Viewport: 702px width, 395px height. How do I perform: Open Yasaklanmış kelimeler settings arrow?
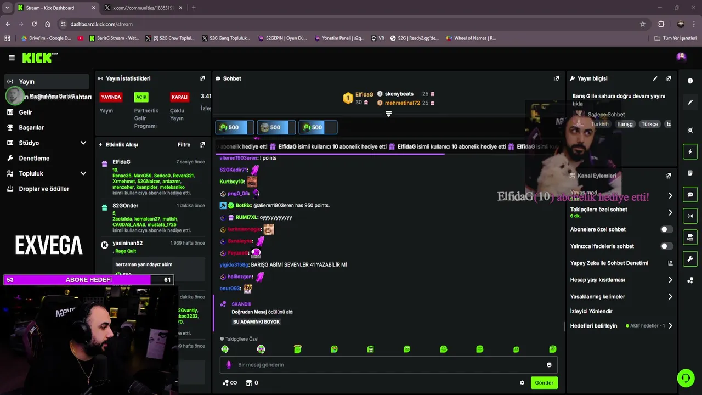(670, 297)
